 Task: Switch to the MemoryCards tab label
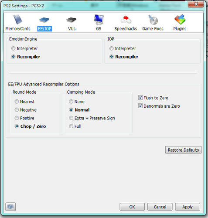pyautogui.click(x=18, y=29)
